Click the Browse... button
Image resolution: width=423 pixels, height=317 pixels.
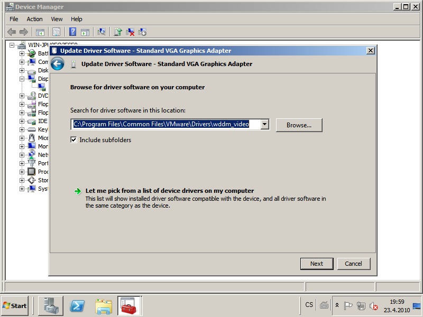pyautogui.click(x=299, y=125)
